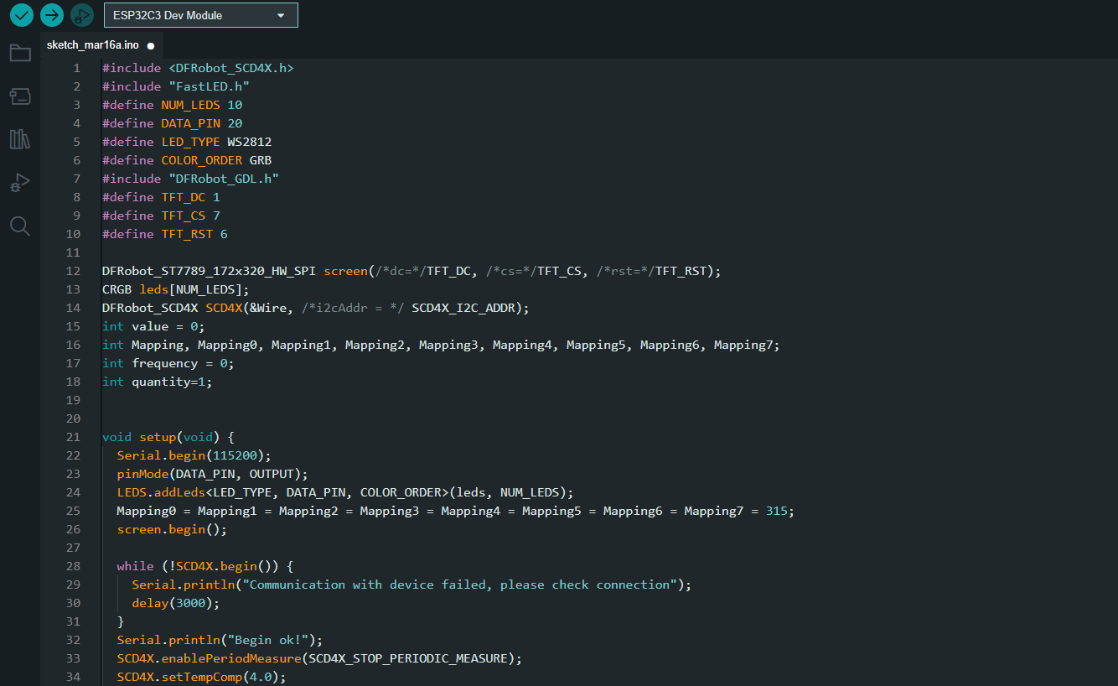
Task: Open the Debug sidebar panel
Action: (x=20, y=183)
